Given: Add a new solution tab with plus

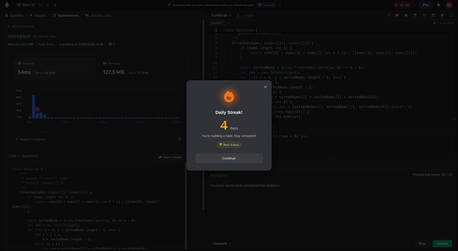Looking at the screenshot, I should (x=228, y=23).
